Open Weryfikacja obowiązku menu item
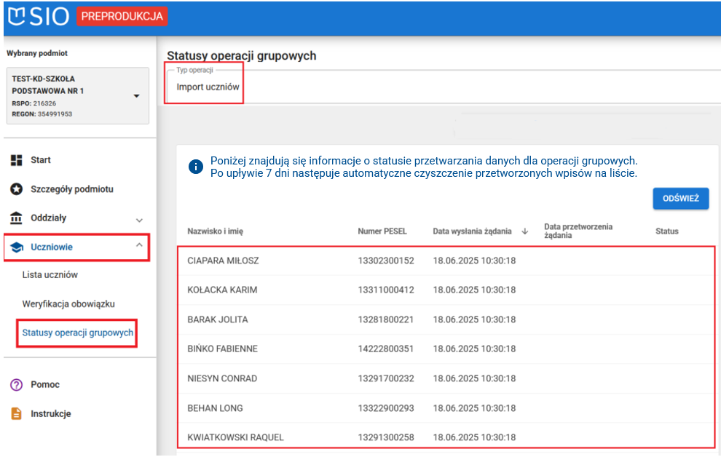This screenshot has width=721, height=457. (68, 303)
